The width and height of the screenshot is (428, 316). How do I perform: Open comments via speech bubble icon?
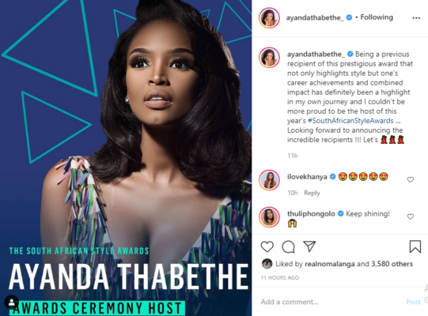click(288, 246)
